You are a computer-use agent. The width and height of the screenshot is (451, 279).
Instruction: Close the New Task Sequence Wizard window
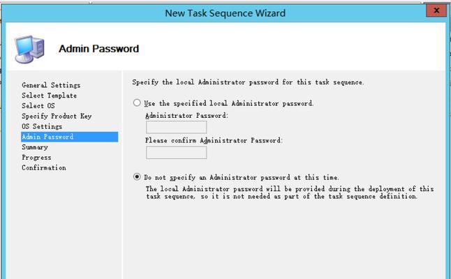point(435,11)
